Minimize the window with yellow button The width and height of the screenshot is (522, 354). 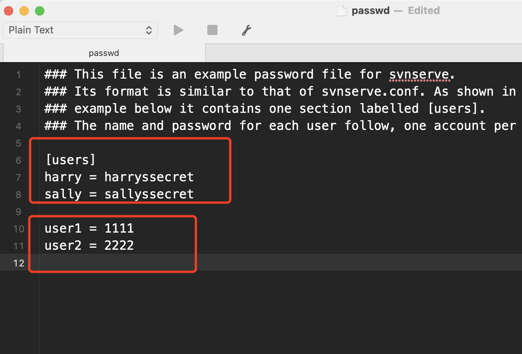coord(24,11)
